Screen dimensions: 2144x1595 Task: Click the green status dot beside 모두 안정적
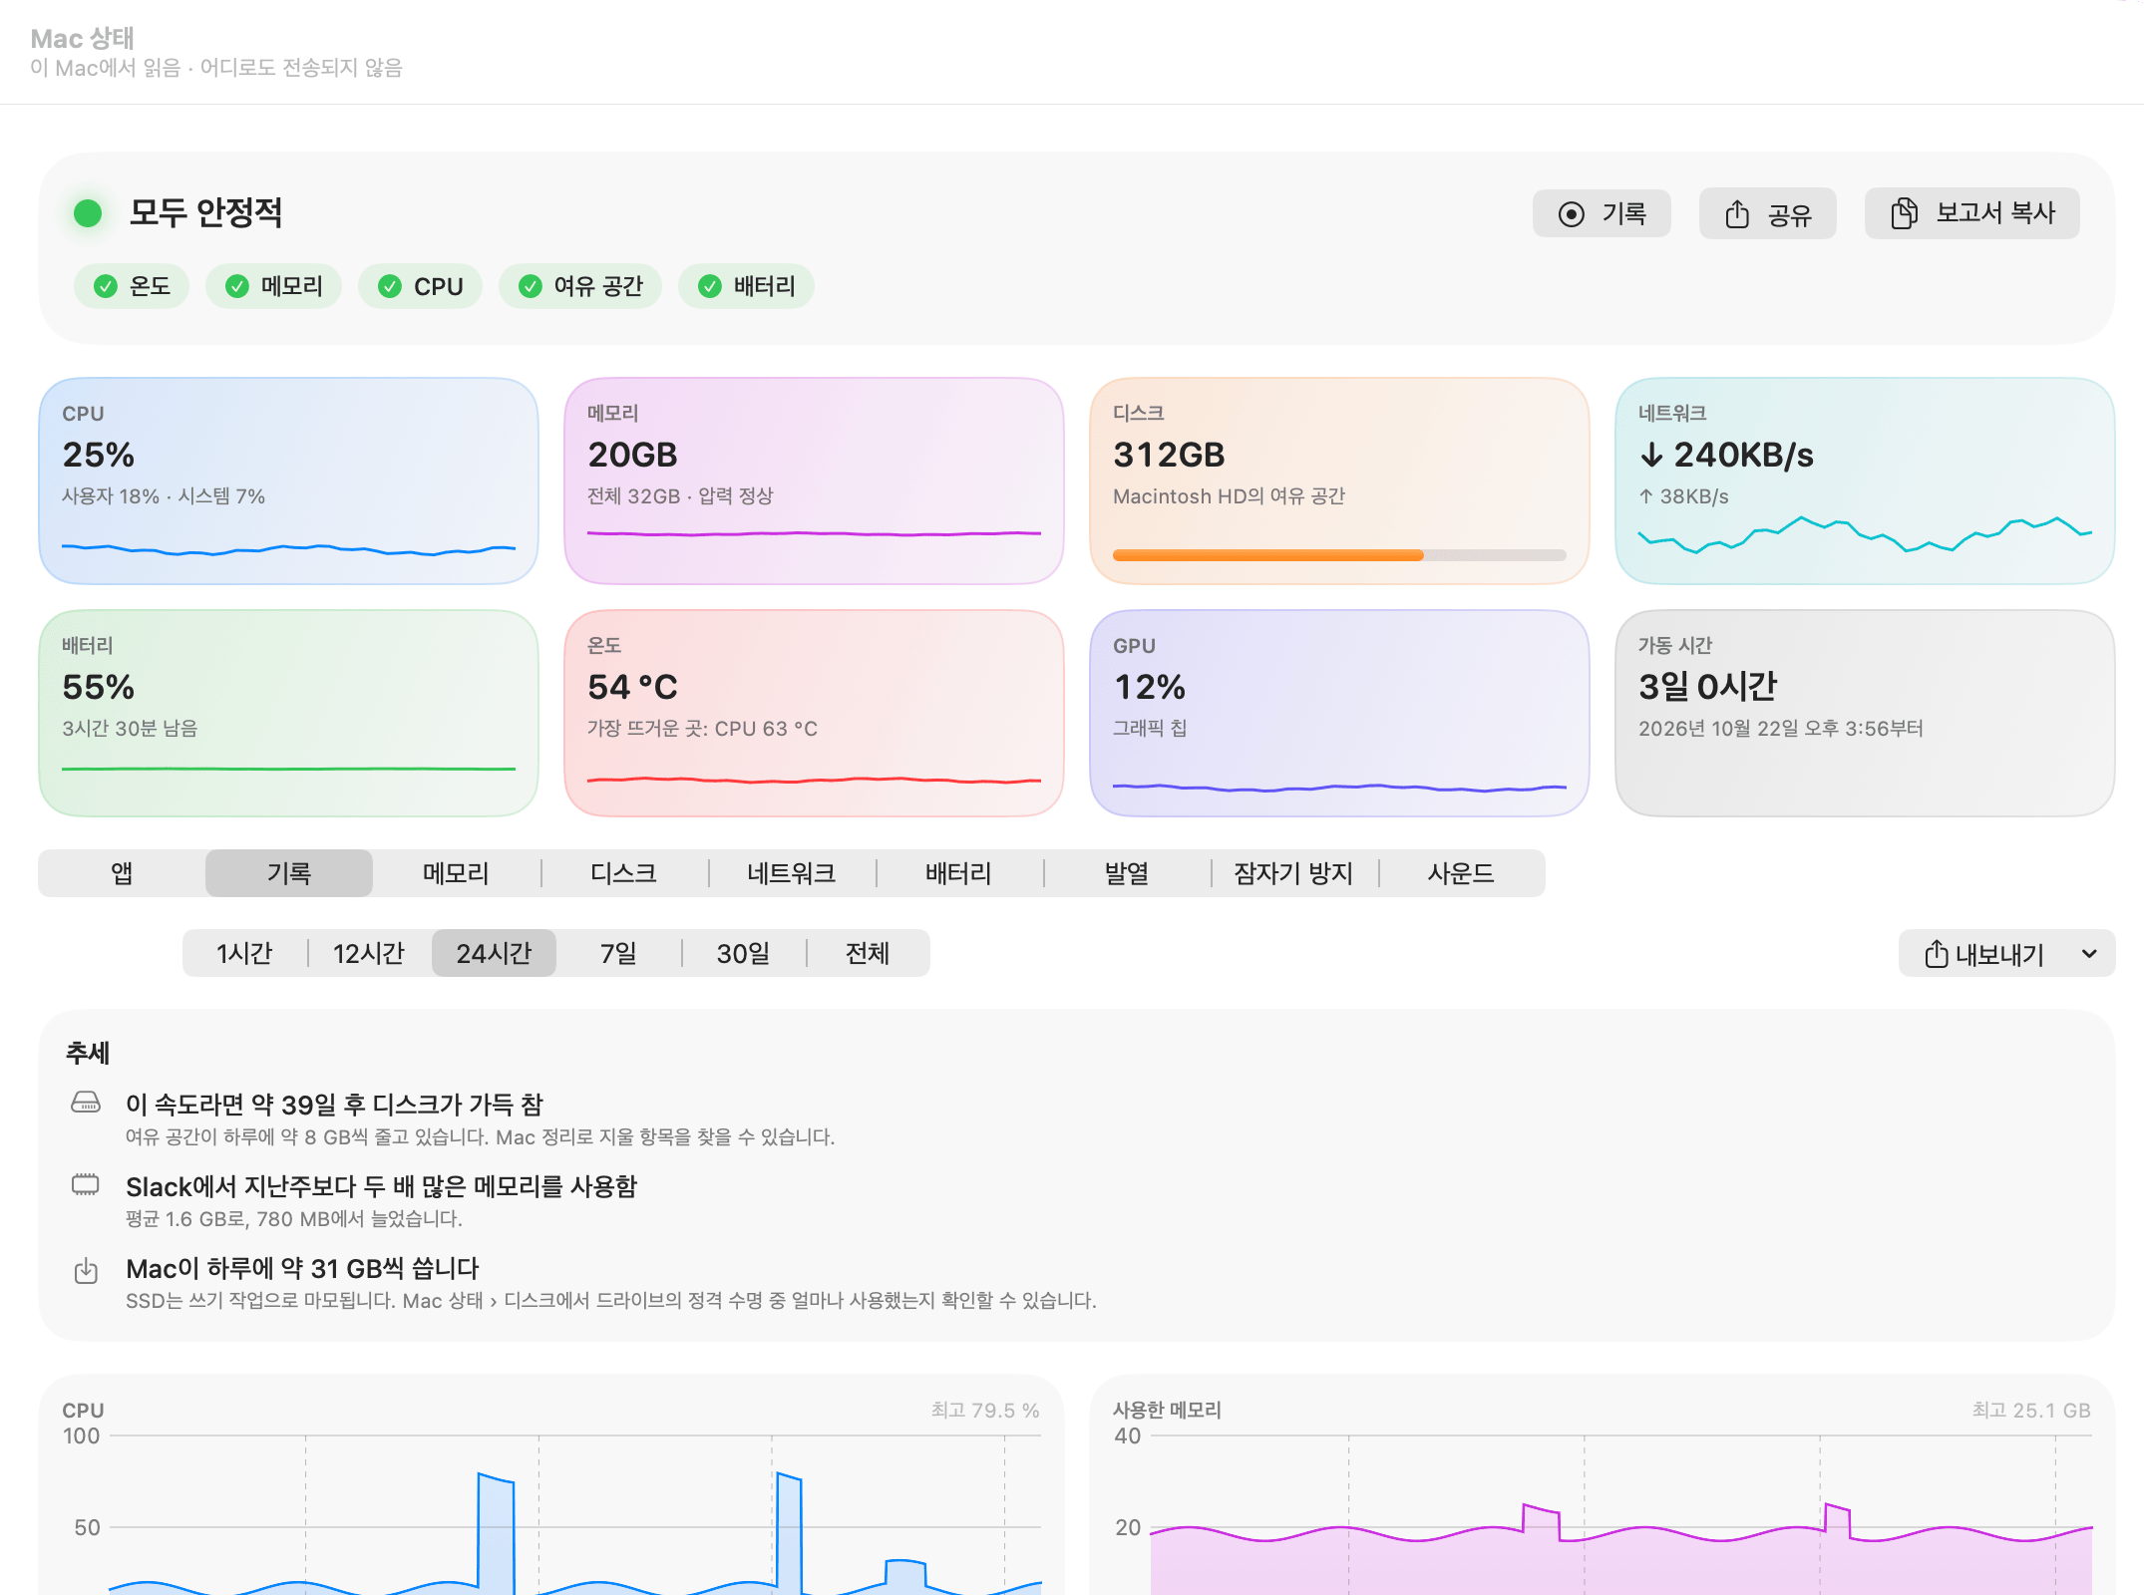point(88,213)
